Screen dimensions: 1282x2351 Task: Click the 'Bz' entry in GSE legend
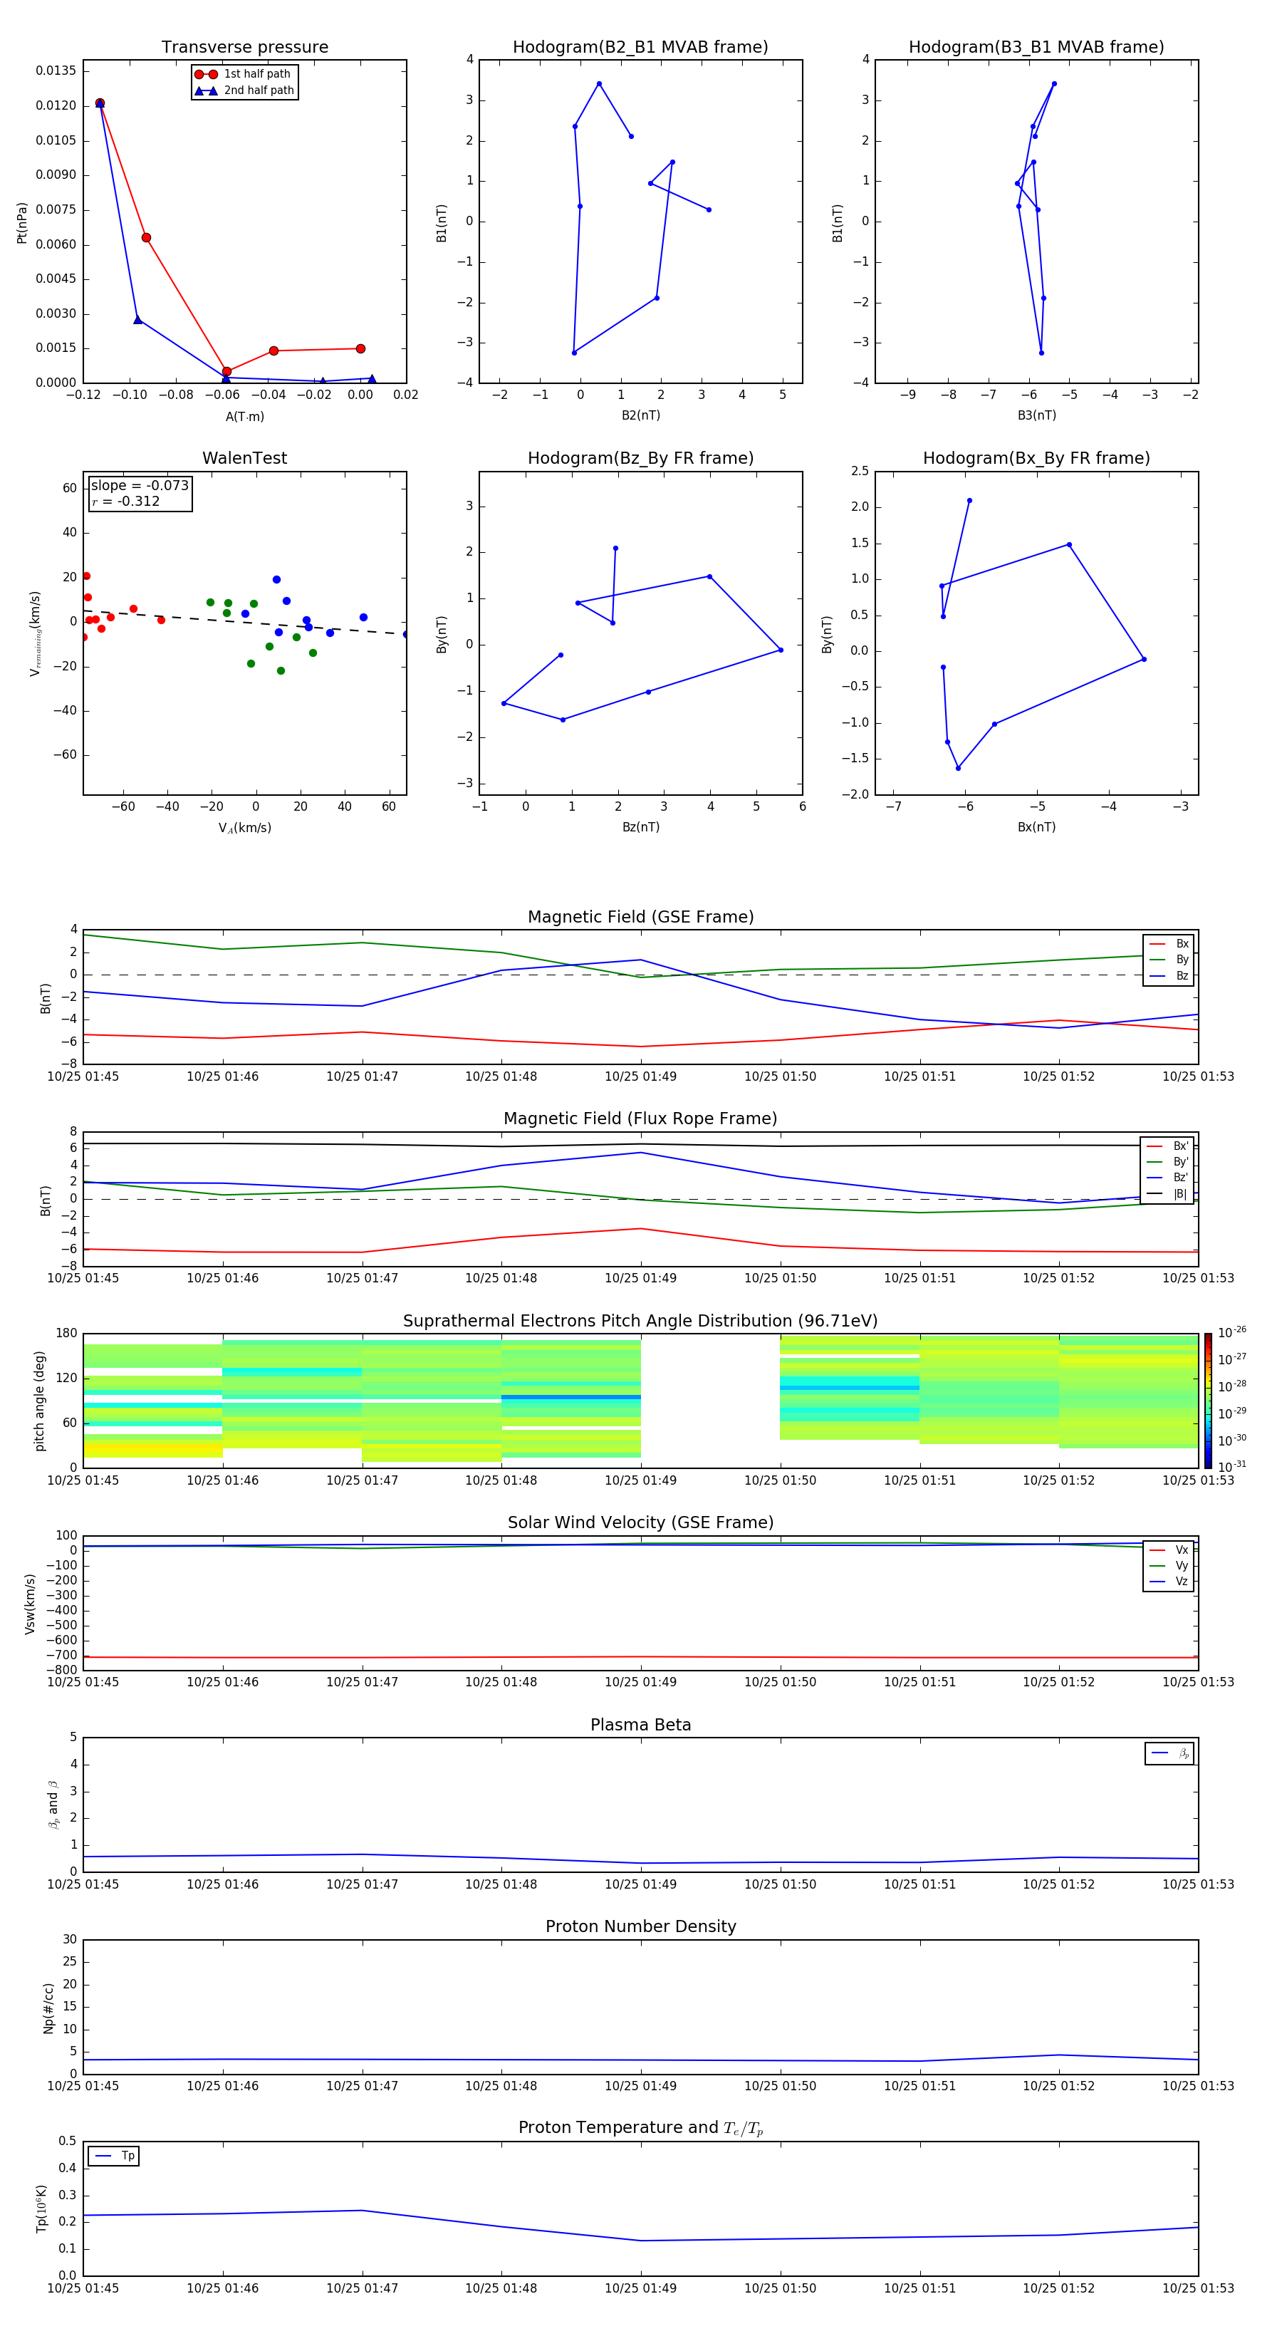pos(1169,975)
